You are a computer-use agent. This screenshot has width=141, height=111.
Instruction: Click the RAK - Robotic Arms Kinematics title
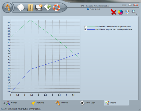click(95, 6)
